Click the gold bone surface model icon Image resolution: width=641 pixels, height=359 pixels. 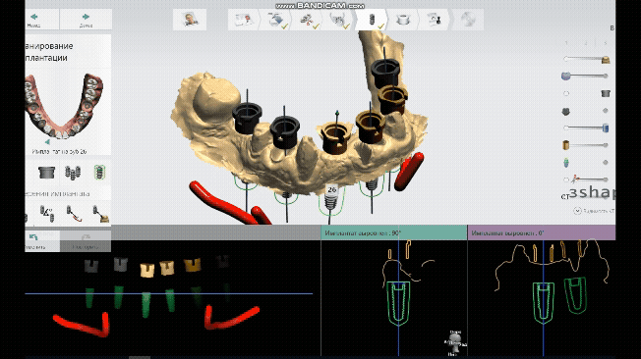click(x=606, y=60)
